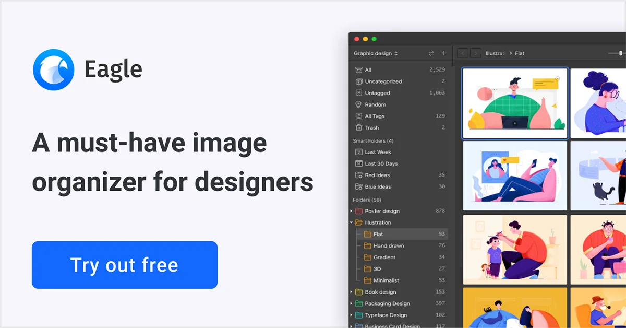Click the Minimalist subfolder icon
626x328 pixels.
(x=367, y=280)
